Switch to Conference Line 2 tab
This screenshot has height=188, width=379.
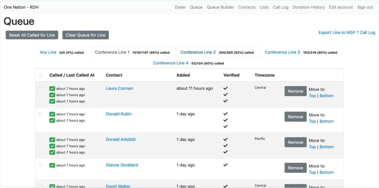tap(198, 52)
